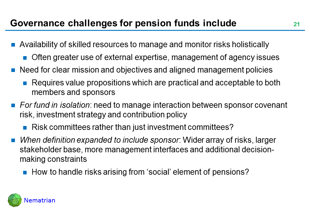Click the slide number 21

[x=296, y=24]
